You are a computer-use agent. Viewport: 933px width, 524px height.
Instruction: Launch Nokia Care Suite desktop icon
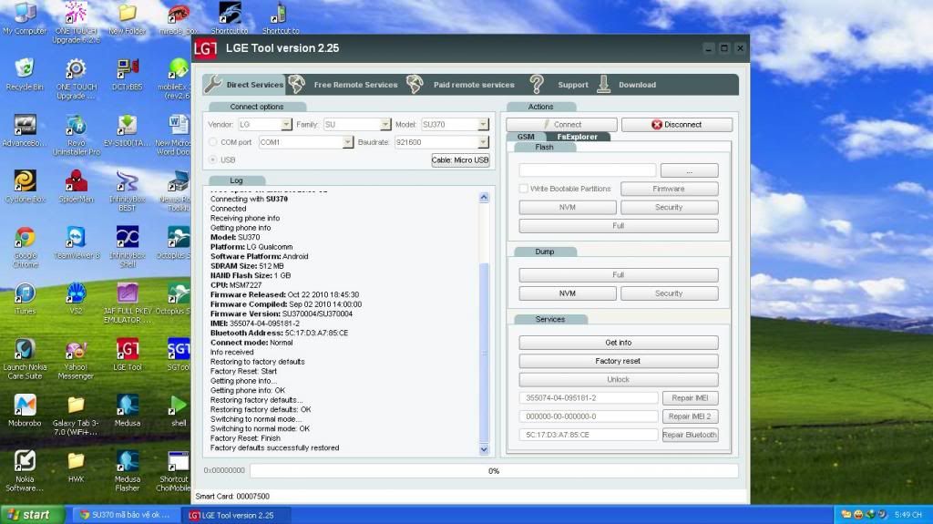coord(25,360)
